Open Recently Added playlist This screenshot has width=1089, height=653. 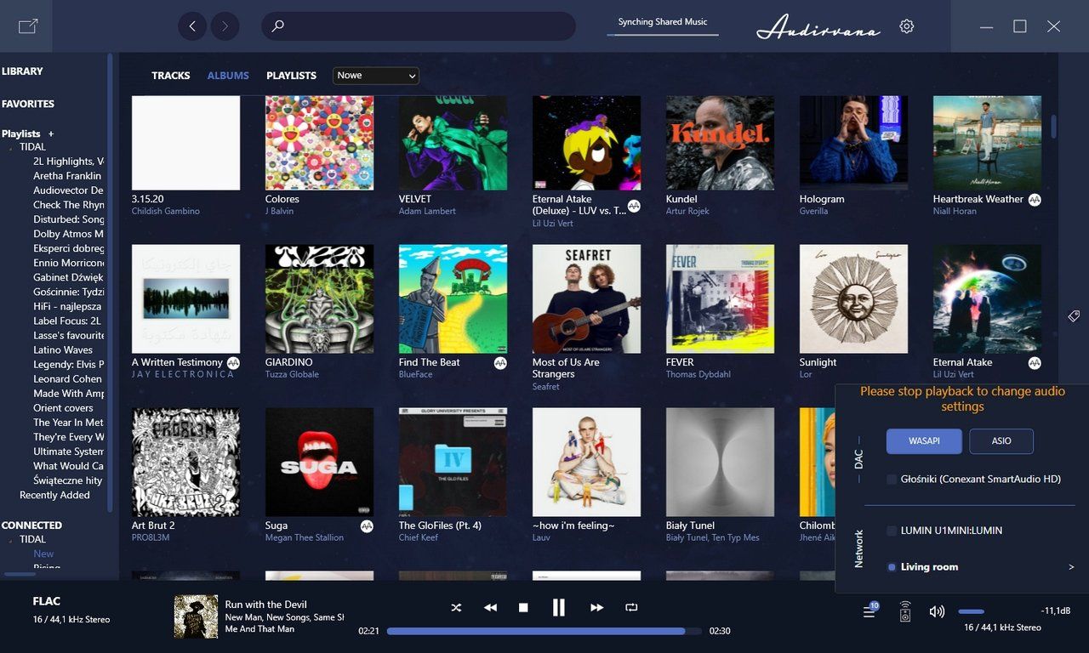[54, 495]
